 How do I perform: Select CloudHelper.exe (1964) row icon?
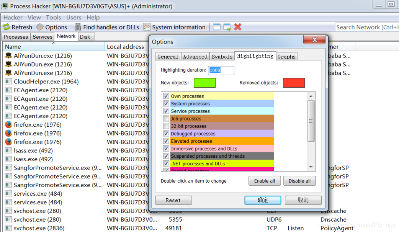(8, 82)
